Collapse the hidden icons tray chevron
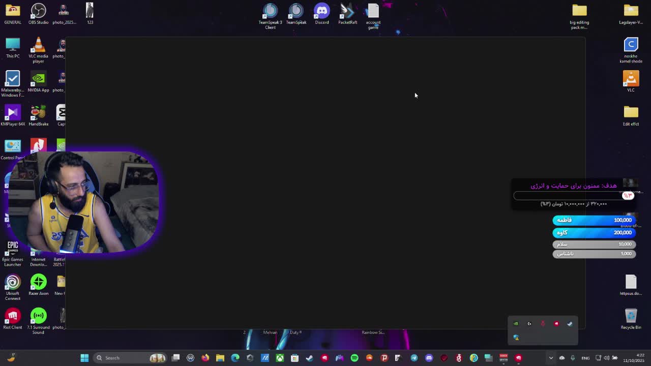The width and height of the screenshot is (651, 366). click(x=551, y=358)
